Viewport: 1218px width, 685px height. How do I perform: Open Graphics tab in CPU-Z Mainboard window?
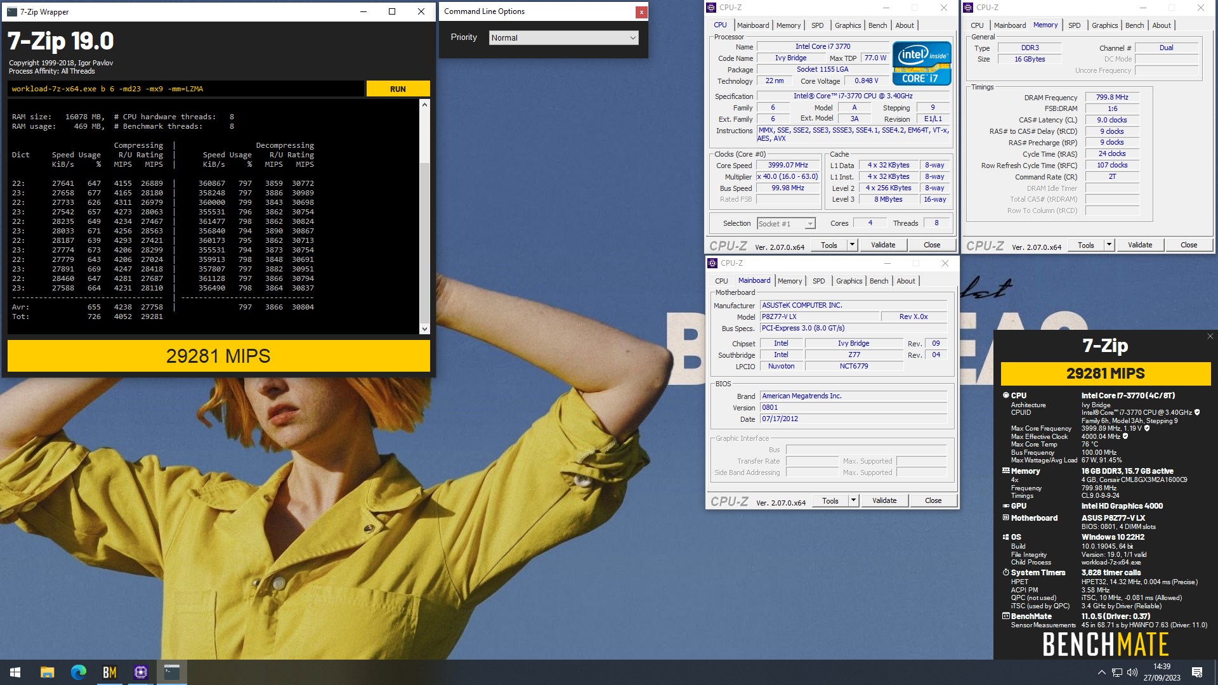coord(849,281)
